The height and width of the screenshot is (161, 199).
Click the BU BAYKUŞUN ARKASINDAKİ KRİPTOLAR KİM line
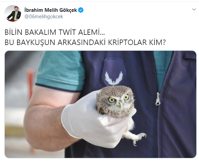point(85,42)
